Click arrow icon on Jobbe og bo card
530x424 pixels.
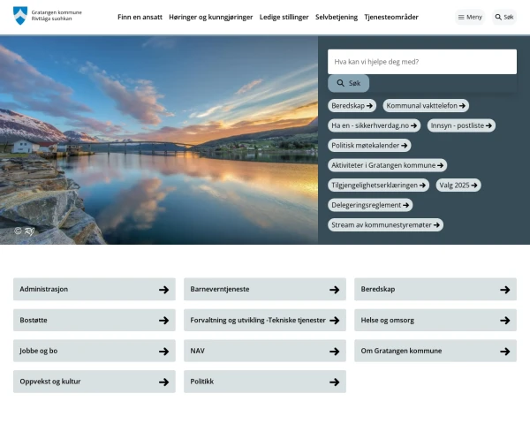coord(164,352)
